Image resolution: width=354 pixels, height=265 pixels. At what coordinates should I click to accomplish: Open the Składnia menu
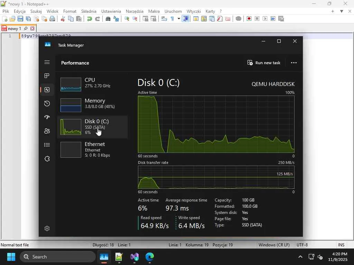[89, 11]
